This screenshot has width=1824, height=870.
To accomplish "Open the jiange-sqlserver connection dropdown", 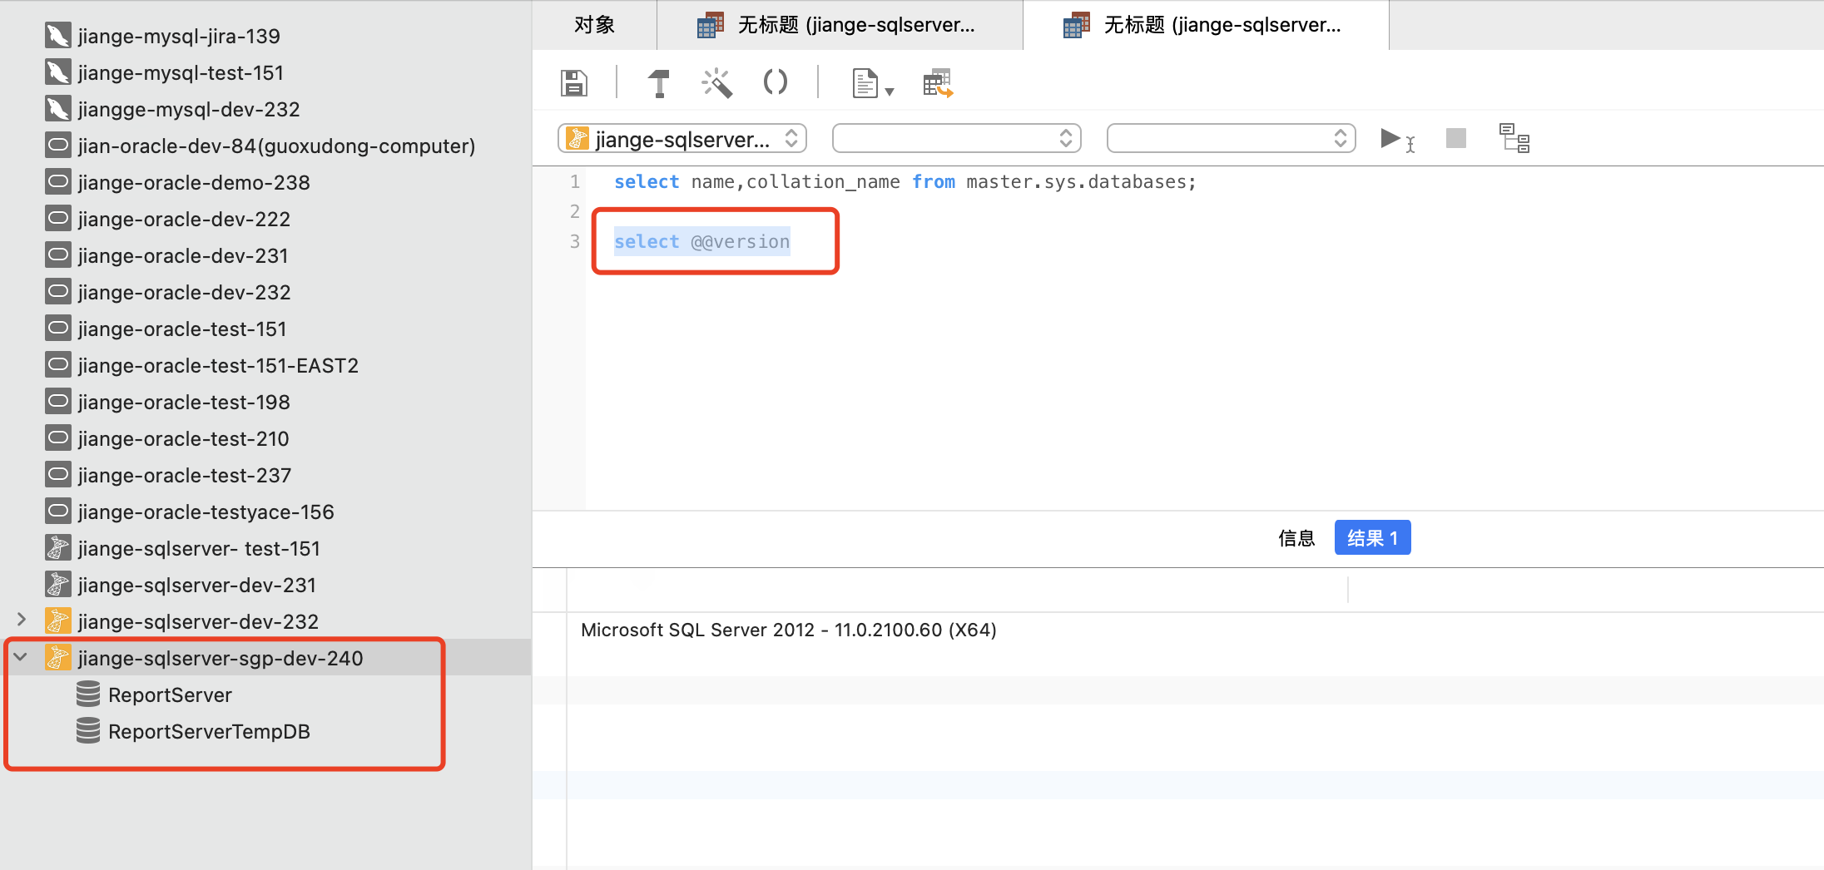I will pyautogui.click(x=682, y=138).
